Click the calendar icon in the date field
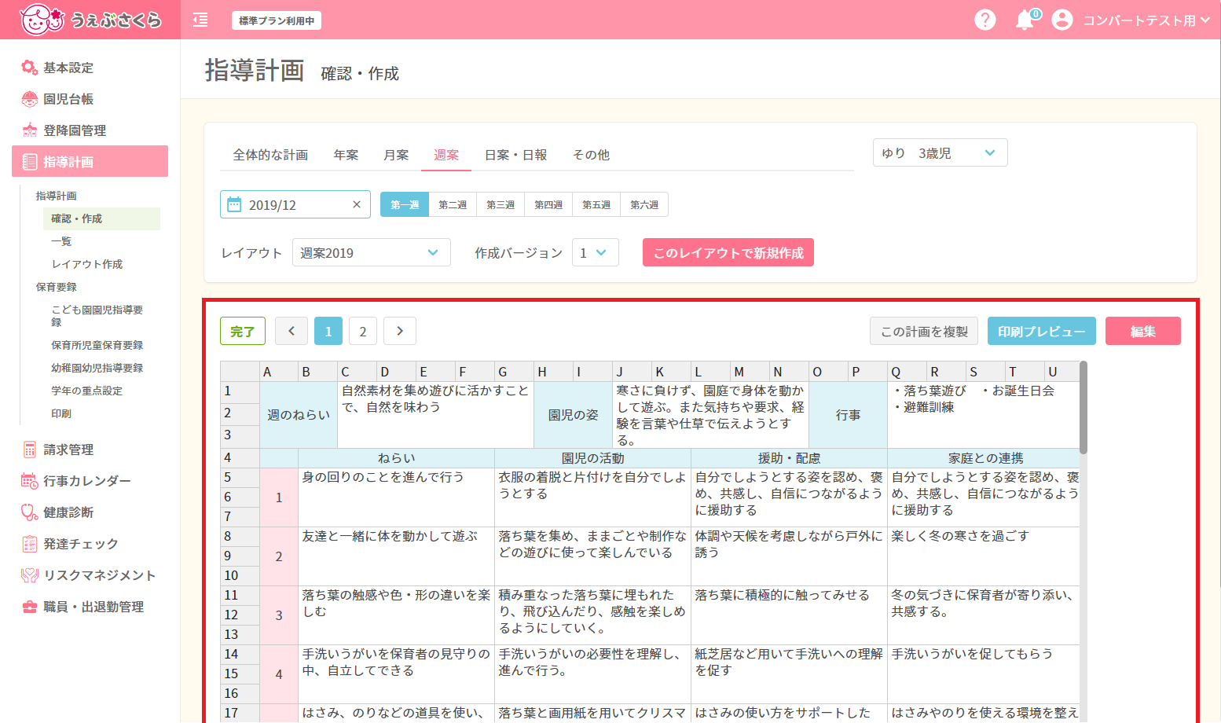Screen dimensions: 1221x723 pos(234,204)
